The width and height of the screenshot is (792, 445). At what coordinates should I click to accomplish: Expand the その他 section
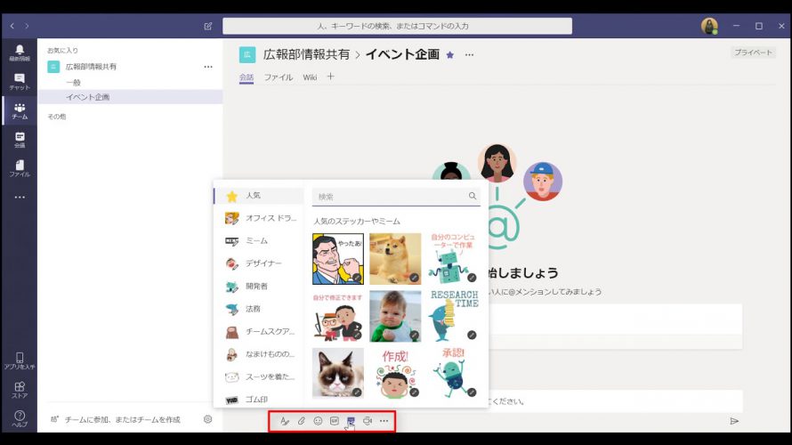(57, 117)
